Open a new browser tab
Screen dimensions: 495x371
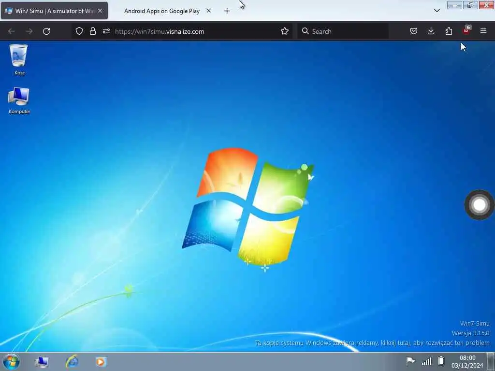(227, 11)
